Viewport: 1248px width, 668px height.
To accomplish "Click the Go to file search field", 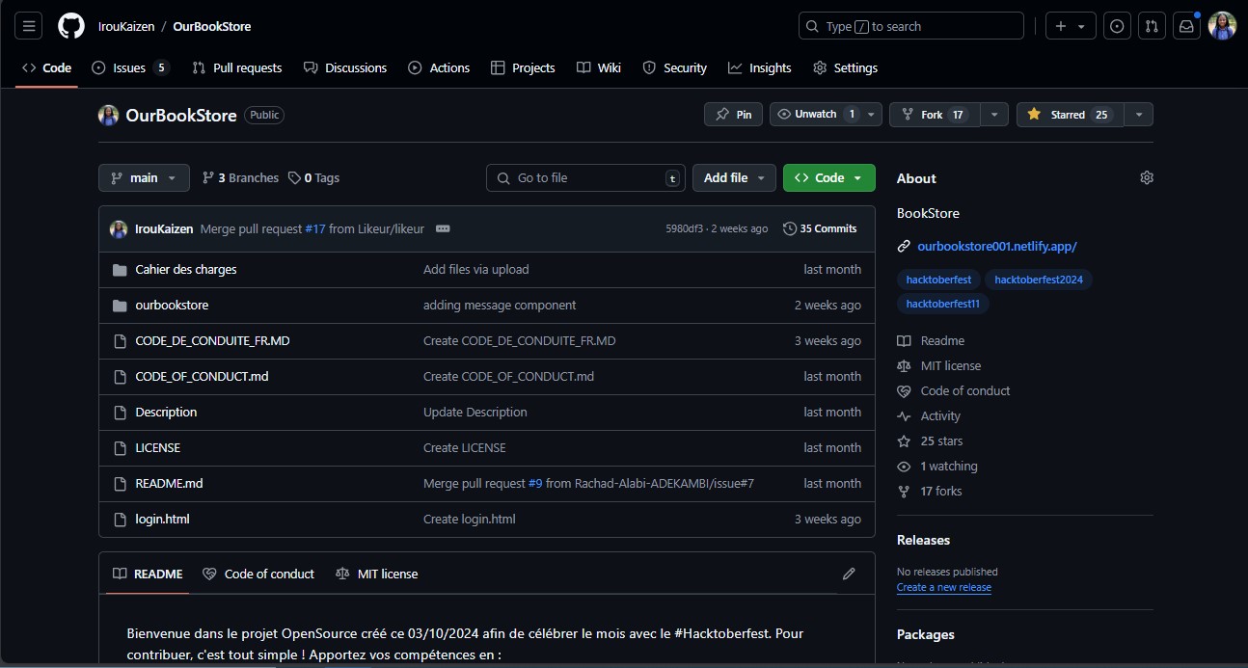I will point(585,177).
